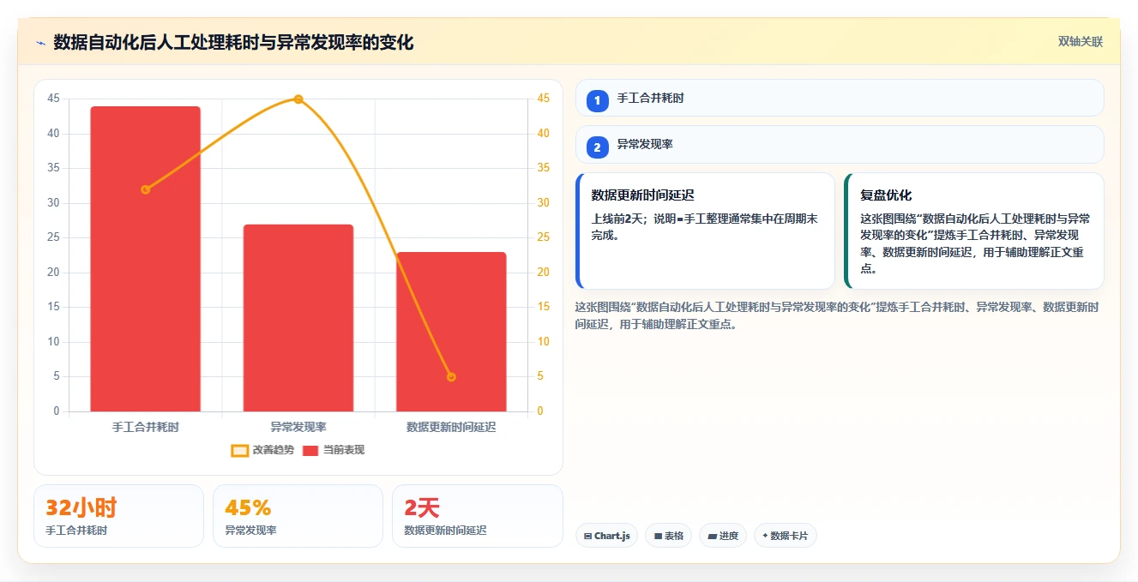Click the chart title 数据自动化后人工处理耗时与异常发现率的变化
1138x582 pixels.
click(233, 42)
